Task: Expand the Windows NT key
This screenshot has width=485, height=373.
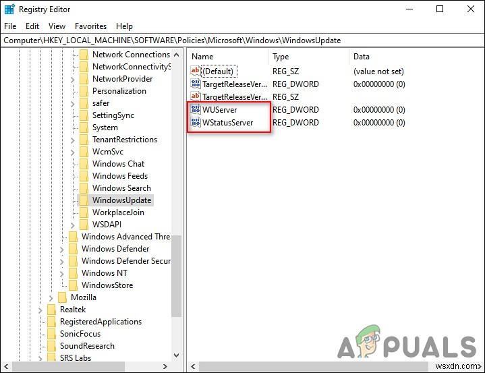Action: tap(61, 274)
